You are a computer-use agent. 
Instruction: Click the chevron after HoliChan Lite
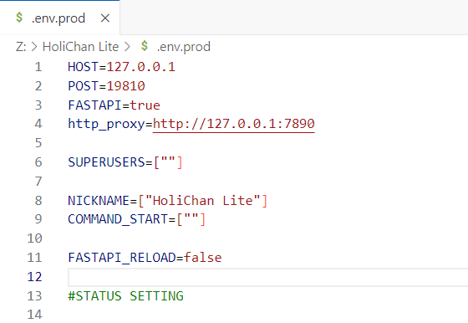coord(127,47)
